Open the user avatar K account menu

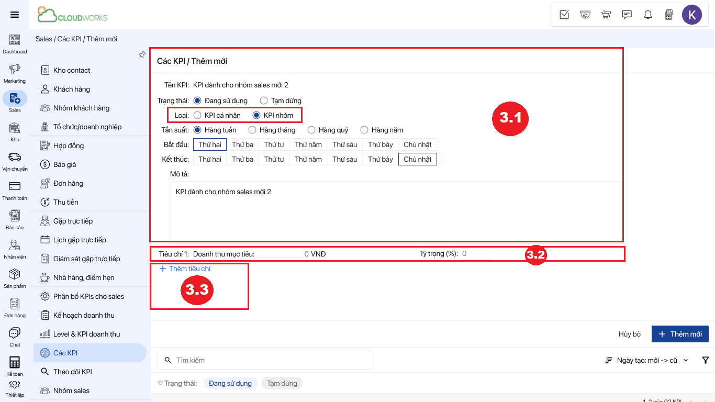coord(691,15)
